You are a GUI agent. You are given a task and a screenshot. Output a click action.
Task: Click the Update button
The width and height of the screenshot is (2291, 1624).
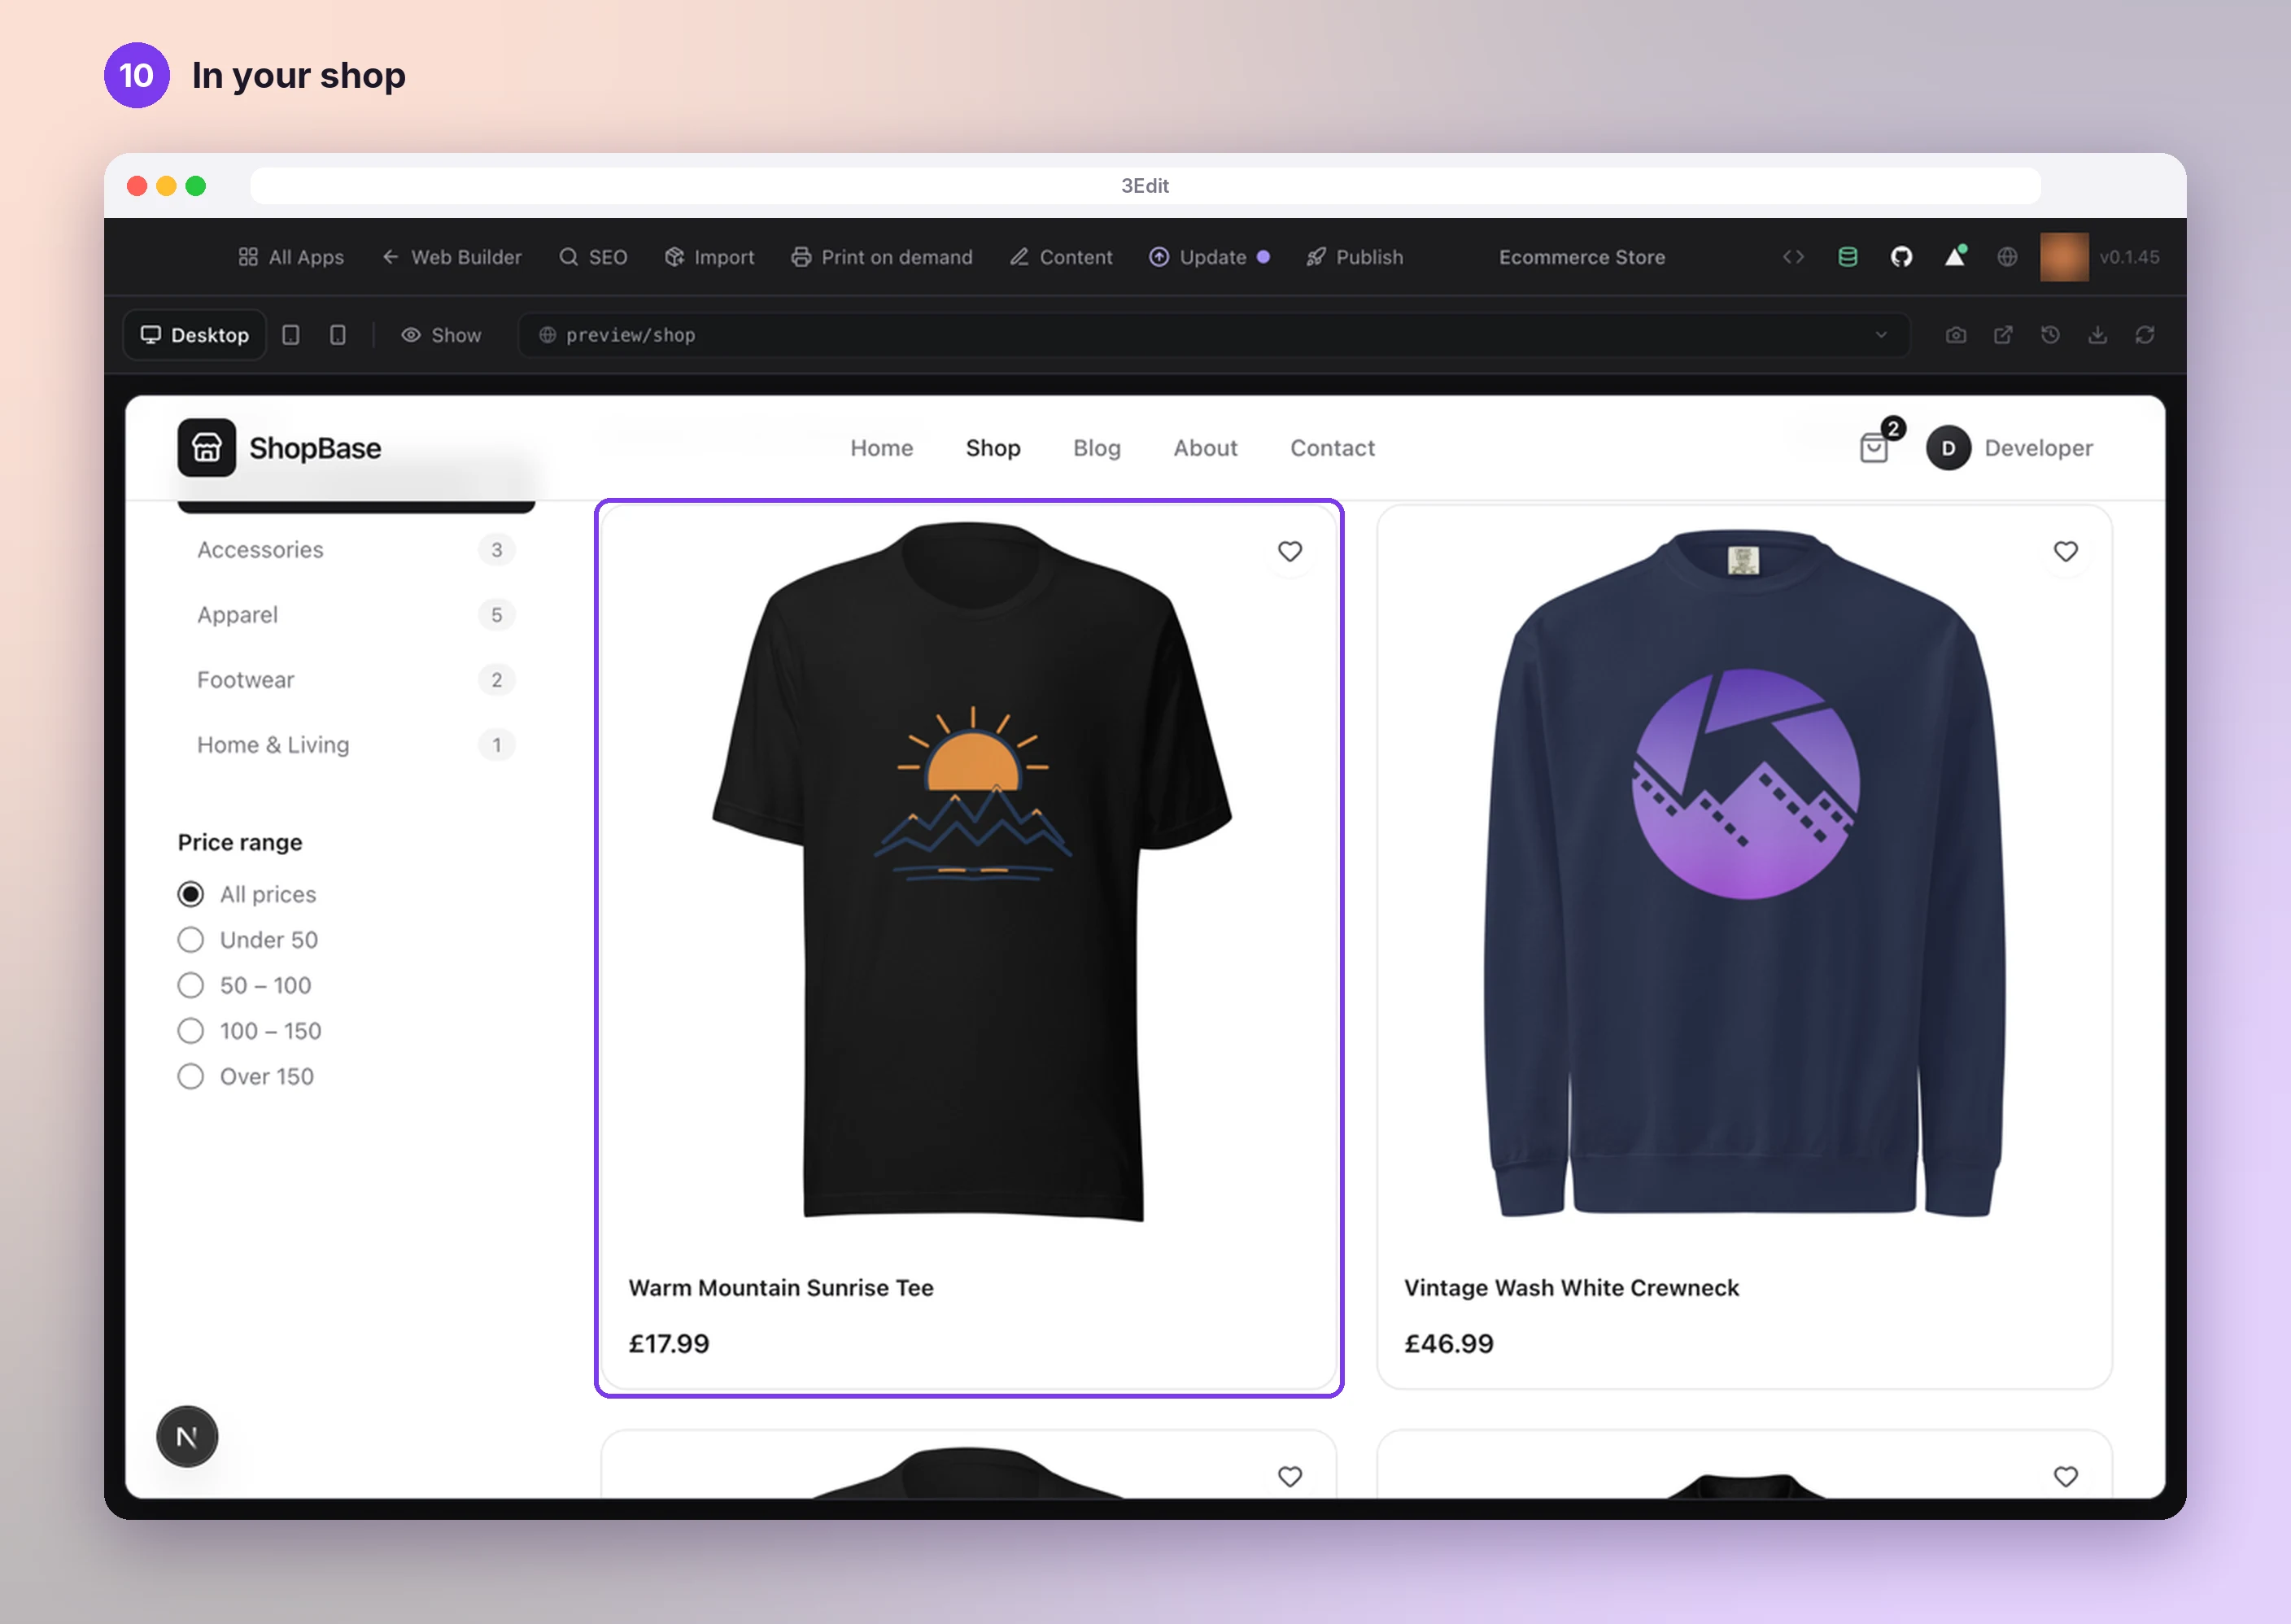[1209, 257]
